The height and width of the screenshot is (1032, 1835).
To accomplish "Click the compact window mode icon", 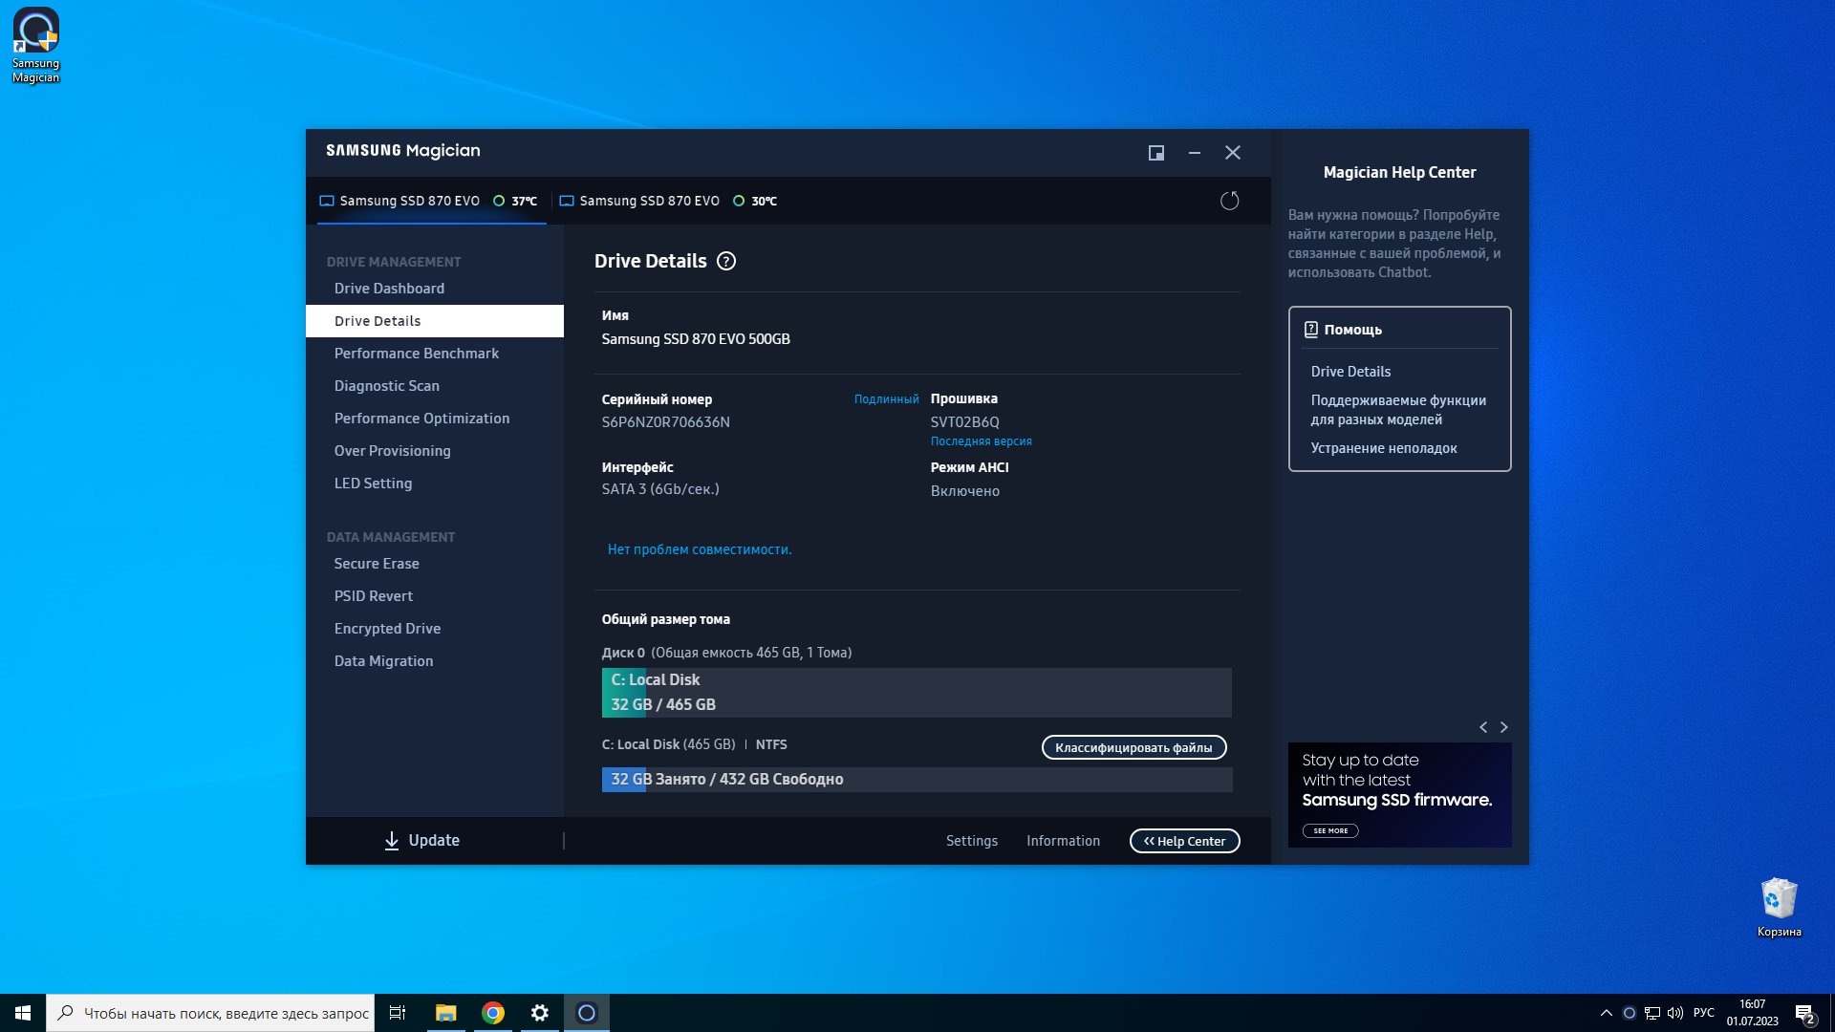I will click(1155, 153).
